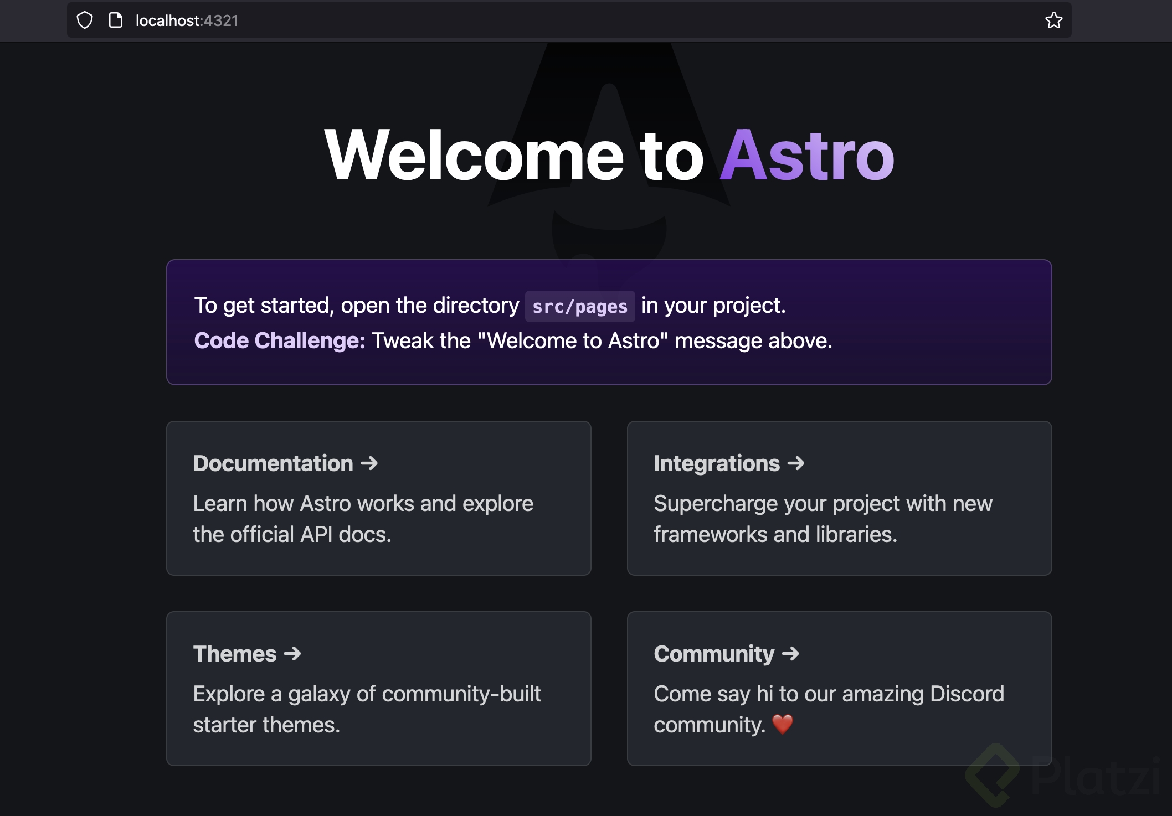Open the Community link heading
1172x816 pixels.
[713, 654]
